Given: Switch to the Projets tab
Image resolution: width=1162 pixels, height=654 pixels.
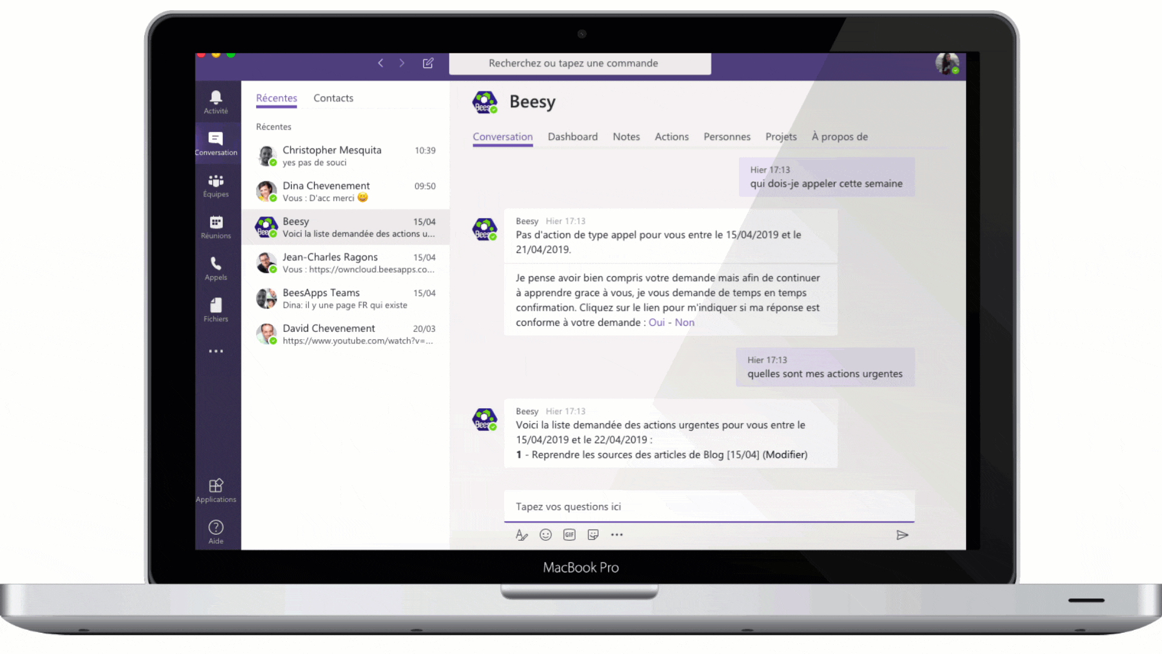Looking at the screenshot, I should click(780, 136).
